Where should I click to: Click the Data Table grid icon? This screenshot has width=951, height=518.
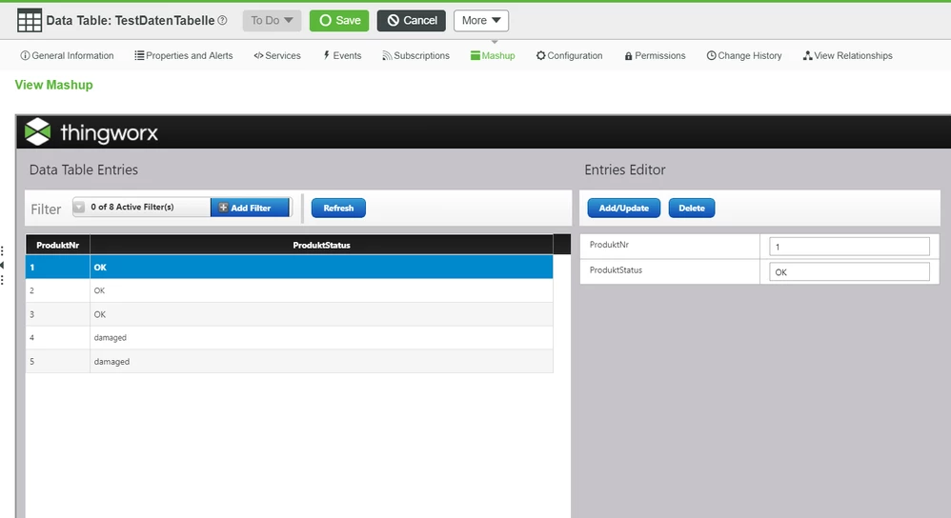30,21
